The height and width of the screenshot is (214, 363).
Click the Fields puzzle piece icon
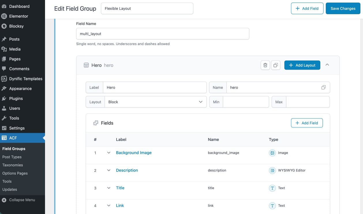[x=96, y=123]
